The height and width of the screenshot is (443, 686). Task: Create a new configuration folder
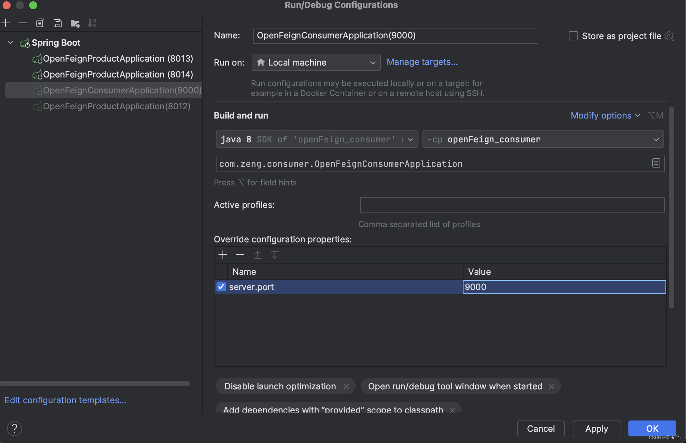pyautogui.click(x=75, y=23)
